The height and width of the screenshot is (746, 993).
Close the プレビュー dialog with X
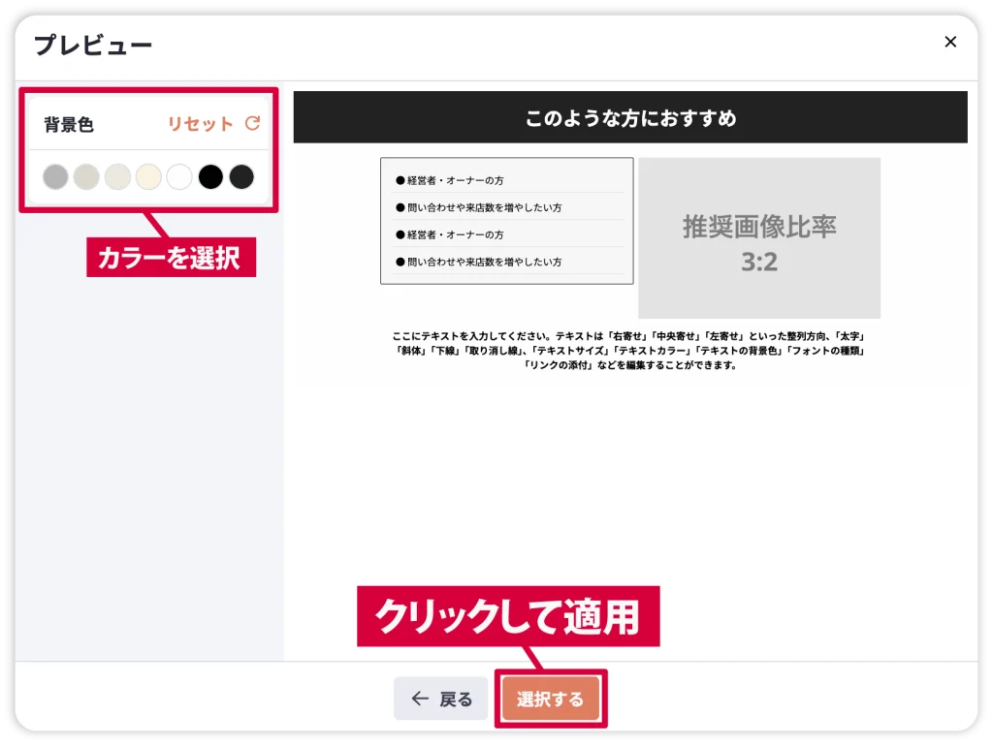[x=950, y=42]
